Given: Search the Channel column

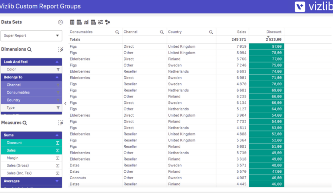Looking at the screenshot, I should click(162, 32).
